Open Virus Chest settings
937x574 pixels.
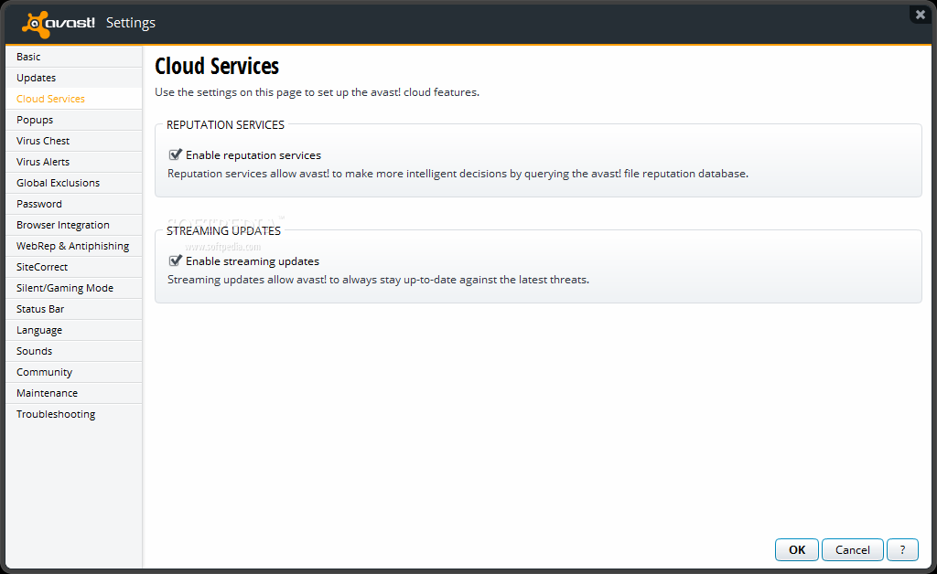click(x=74, y=141)
